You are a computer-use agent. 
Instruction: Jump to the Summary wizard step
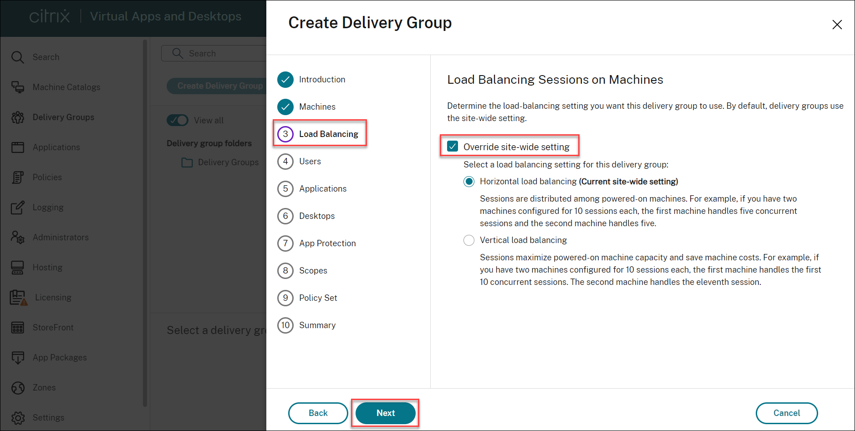[317, 325]
